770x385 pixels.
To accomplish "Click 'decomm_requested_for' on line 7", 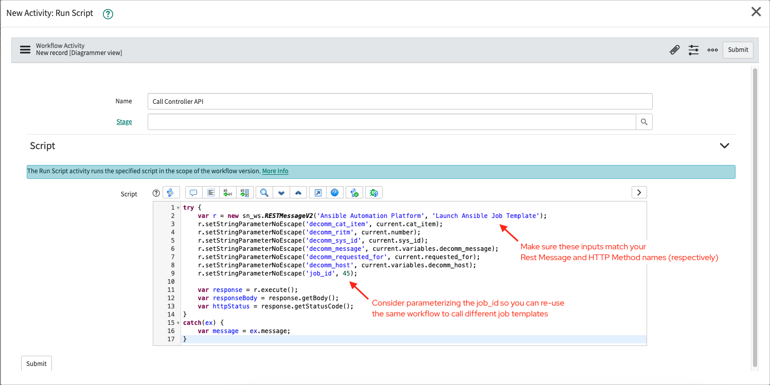I will coord(348,257).
